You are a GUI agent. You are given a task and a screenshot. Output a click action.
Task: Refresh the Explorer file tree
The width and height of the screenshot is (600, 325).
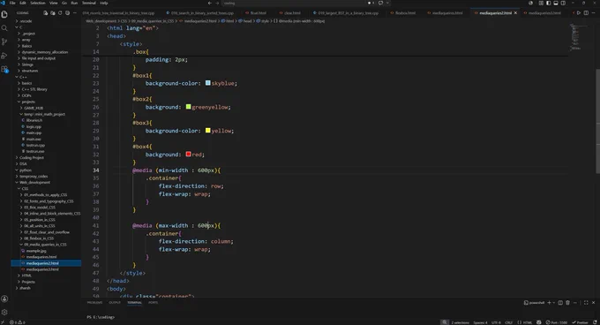(60, 12)
